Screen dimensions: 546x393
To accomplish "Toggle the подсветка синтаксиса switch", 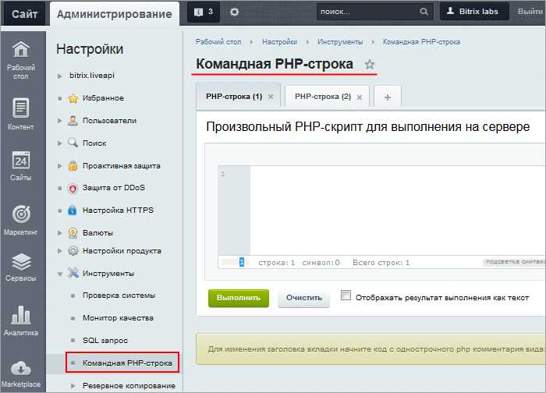I will coord(514,262).
